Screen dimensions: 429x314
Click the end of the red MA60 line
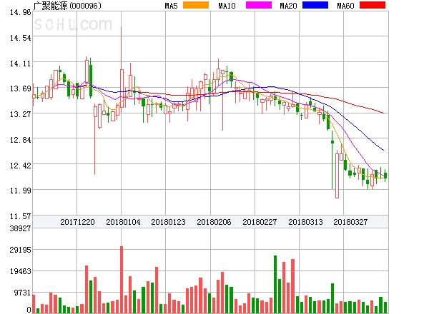coord(383,113)
